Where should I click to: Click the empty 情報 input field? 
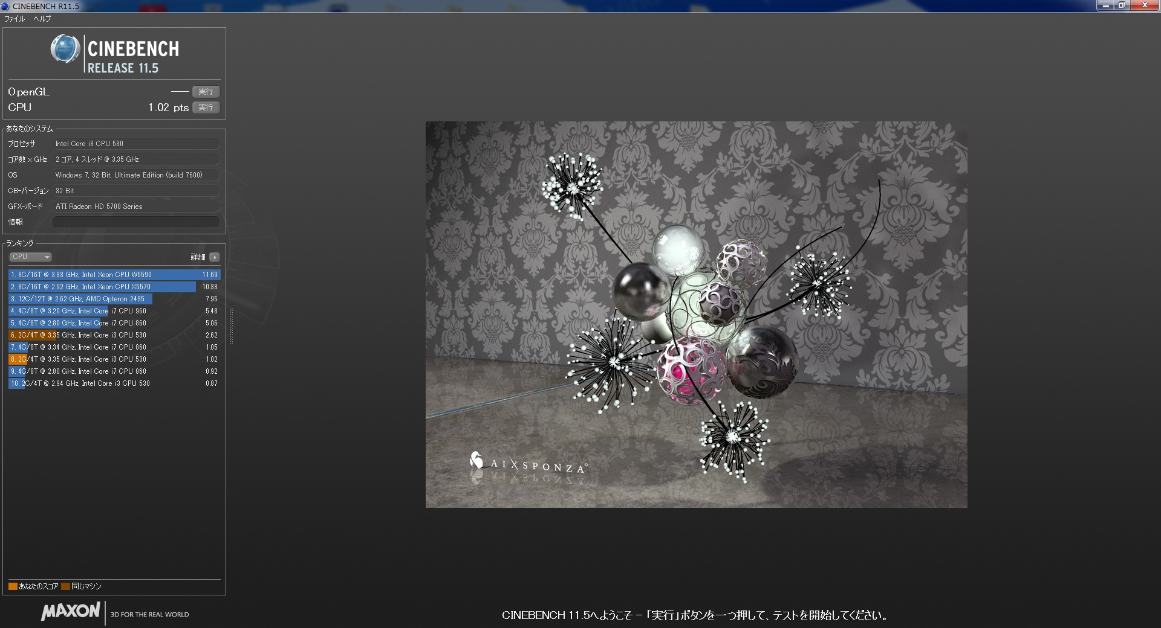(135, 222)
